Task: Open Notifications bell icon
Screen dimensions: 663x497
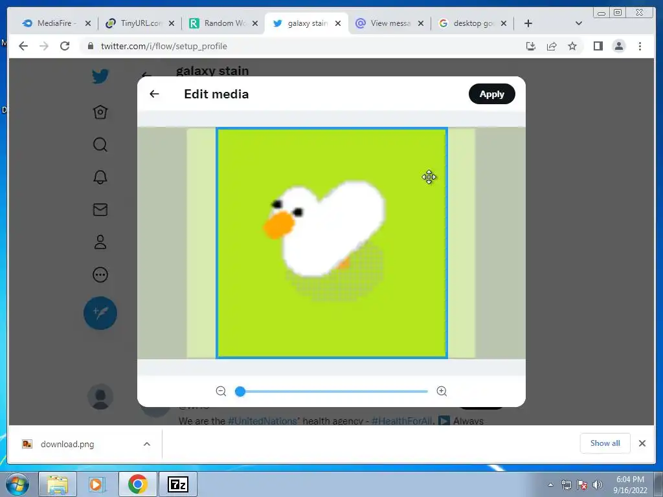Action: 100,177
